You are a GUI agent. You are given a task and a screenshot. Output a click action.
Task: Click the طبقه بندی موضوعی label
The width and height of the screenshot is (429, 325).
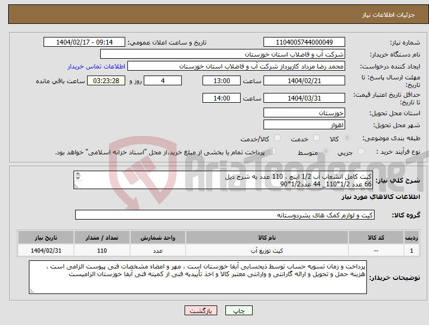click(x=391, y=139)
